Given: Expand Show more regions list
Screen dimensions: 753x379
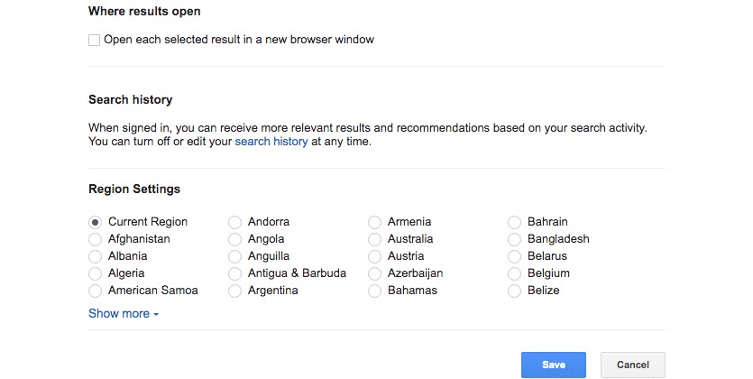Looking at the screenshot, I should click(x=124, y=314).
